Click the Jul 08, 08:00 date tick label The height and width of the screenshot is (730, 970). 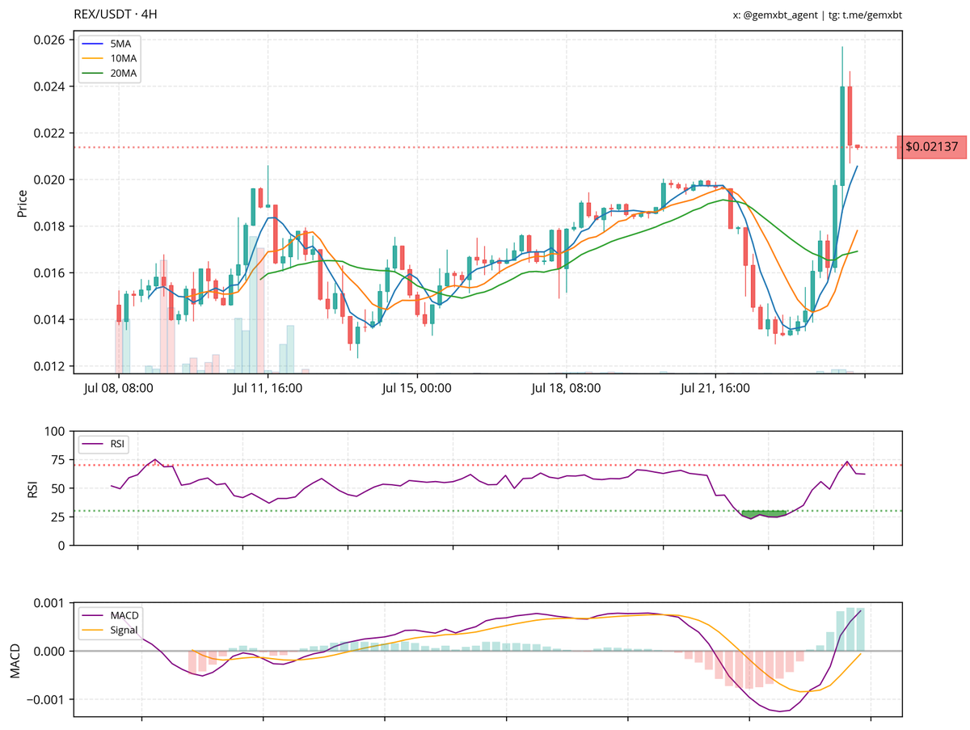[x=118, y=388]
